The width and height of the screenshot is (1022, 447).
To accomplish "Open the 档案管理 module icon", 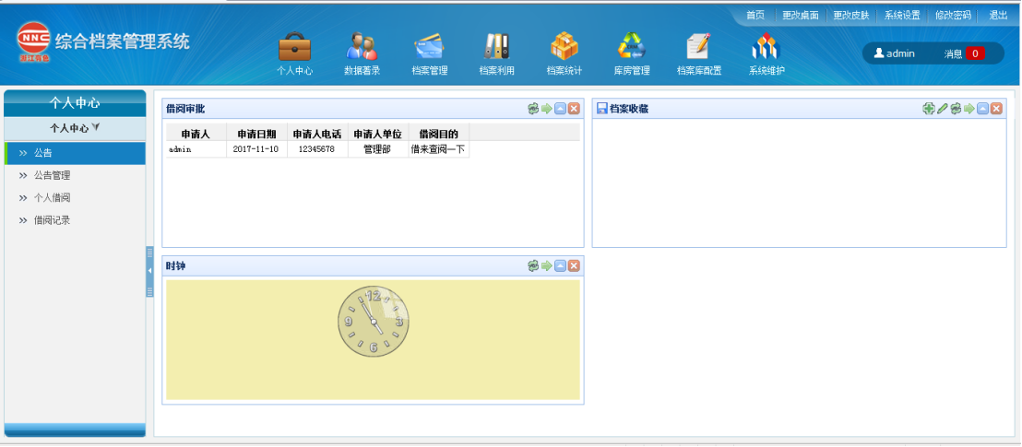I will (430, 46).
